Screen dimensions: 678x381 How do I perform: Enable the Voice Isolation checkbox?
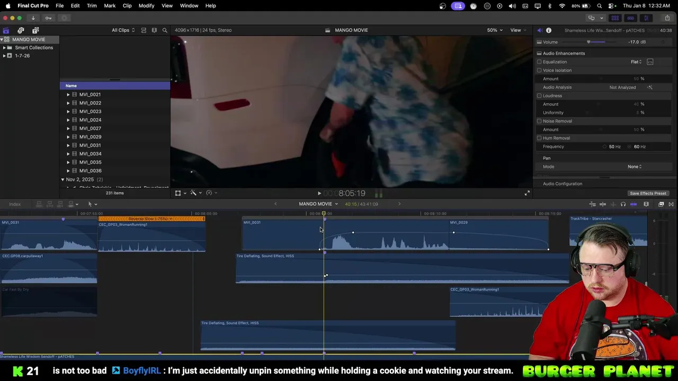539,70
